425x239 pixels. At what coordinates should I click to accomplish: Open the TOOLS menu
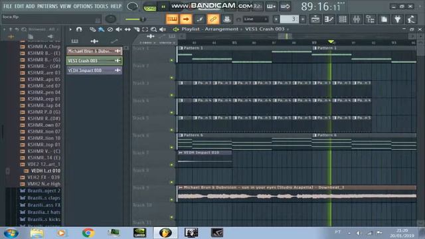(101, 6)
